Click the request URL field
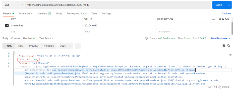237x91 pixels. pyautogui.click(x=118, y=5)
